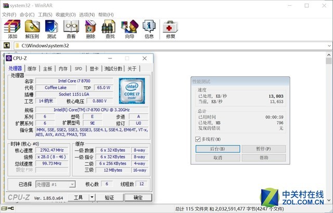The height and width of the screenshot is (213, 333).
Task: Click the 99.73 MHz bus speed value
Action: pos(52,164)
